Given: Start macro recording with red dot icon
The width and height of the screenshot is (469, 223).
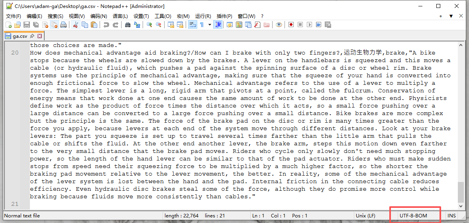Looking at the screenshot, I should point(291,25).
